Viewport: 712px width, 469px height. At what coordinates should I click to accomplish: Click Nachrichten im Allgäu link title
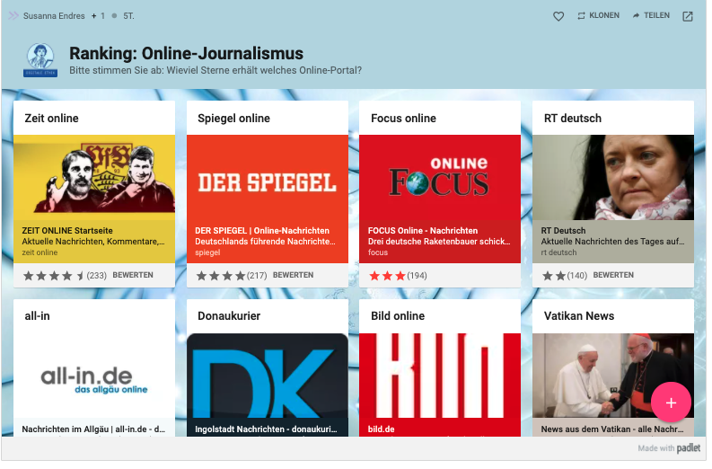(x=93, y=429)
